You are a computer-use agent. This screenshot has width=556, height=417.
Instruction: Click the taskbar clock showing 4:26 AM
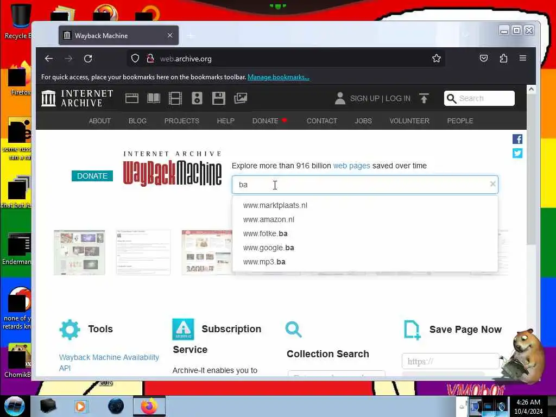click(x=528, y=406)
